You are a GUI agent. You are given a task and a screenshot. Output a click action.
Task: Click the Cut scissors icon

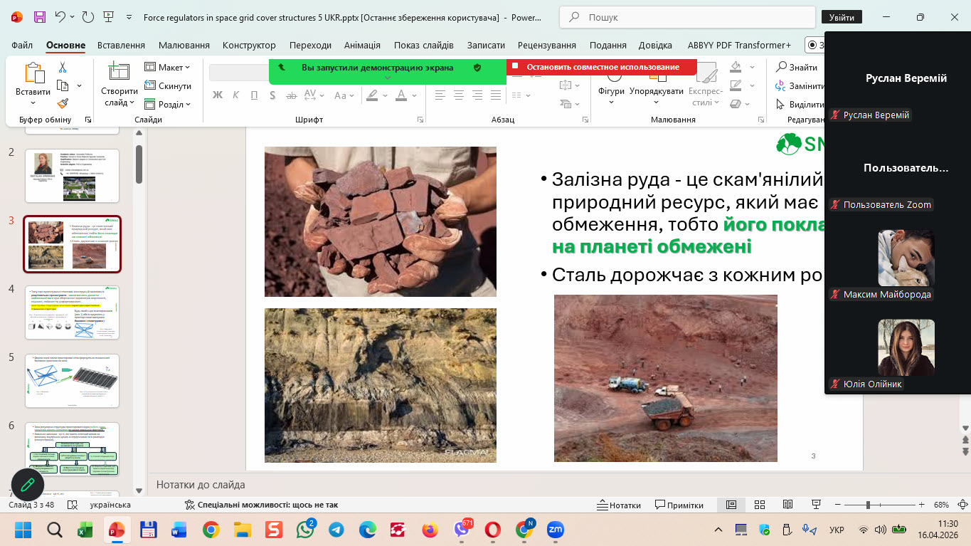pyautogui.click(x=63, y=68)
